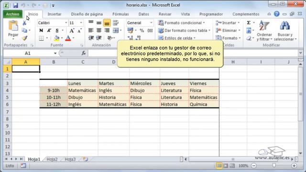Increase font size with larger A icon
The height and width of the screenshot is (172, 306).
(x=72, y=31)
